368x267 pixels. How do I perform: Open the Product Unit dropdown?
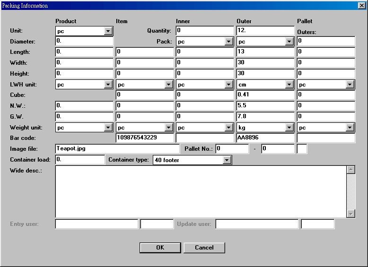point(108,31)
